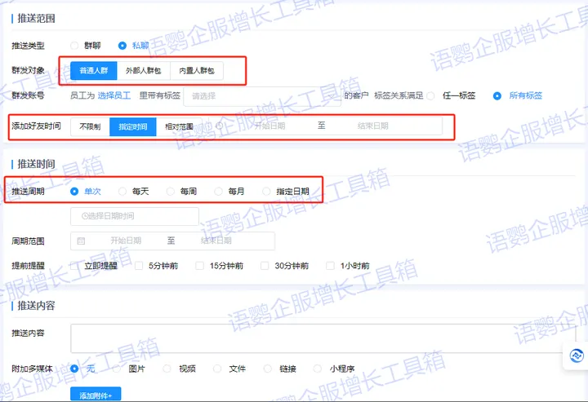Select 相对范围 time option
Screen dimensions: 588x402
click(x=179, y=126)
